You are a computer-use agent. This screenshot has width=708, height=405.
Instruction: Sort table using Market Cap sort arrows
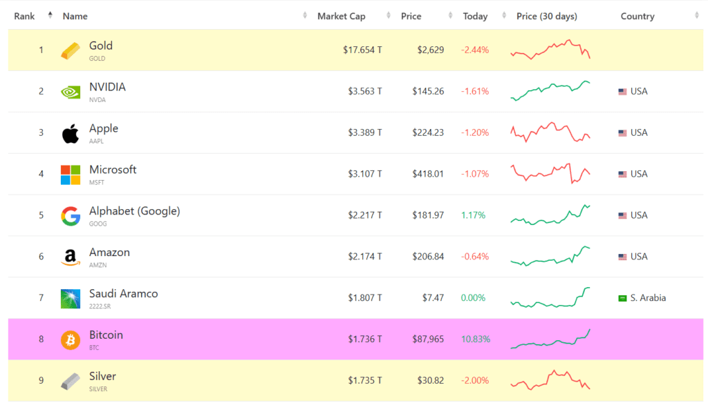[389, 15]
